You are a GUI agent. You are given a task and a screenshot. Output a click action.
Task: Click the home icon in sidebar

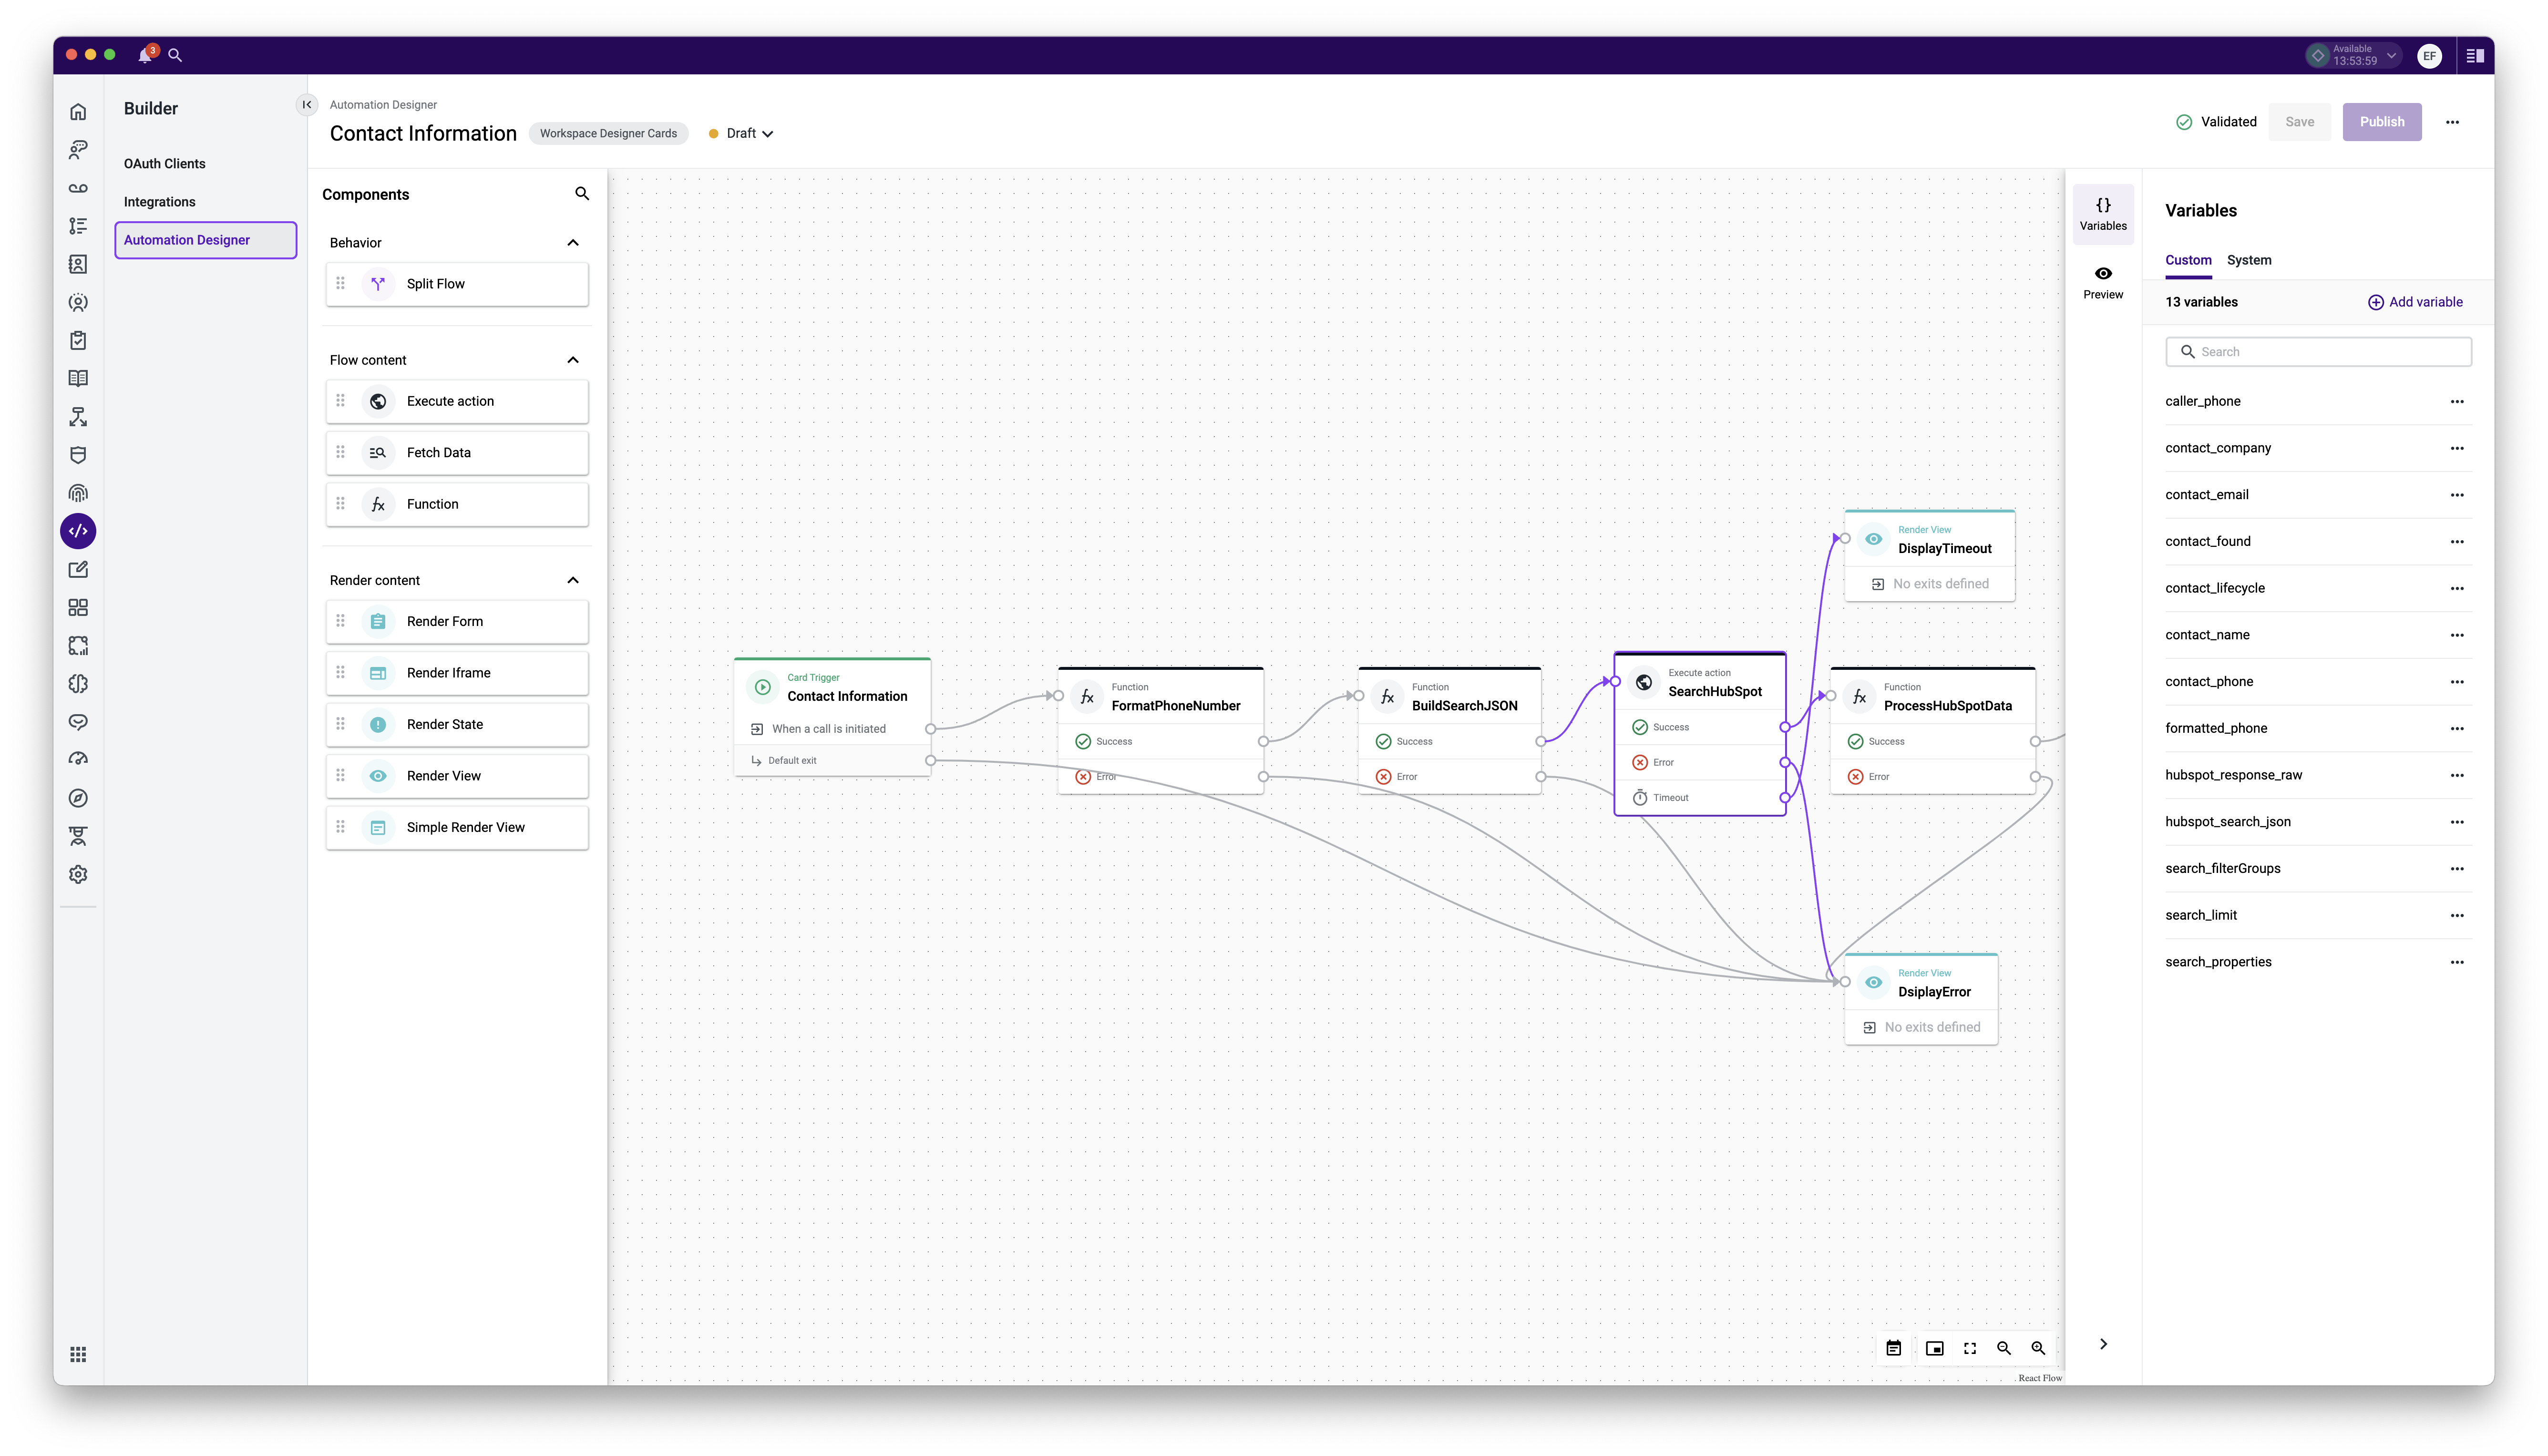78,112
